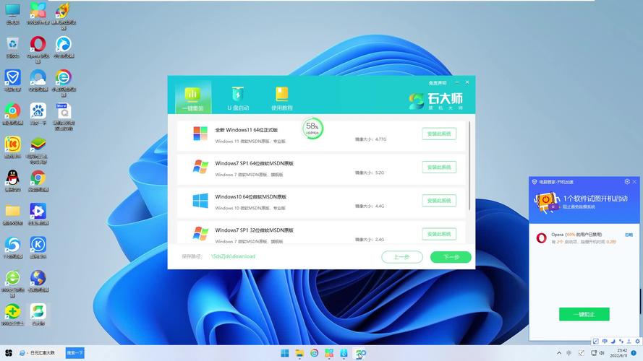Click the 阻止 underlined link in popup banner
The height and width of the screenshot is (361, 643).
coord(579,207)
